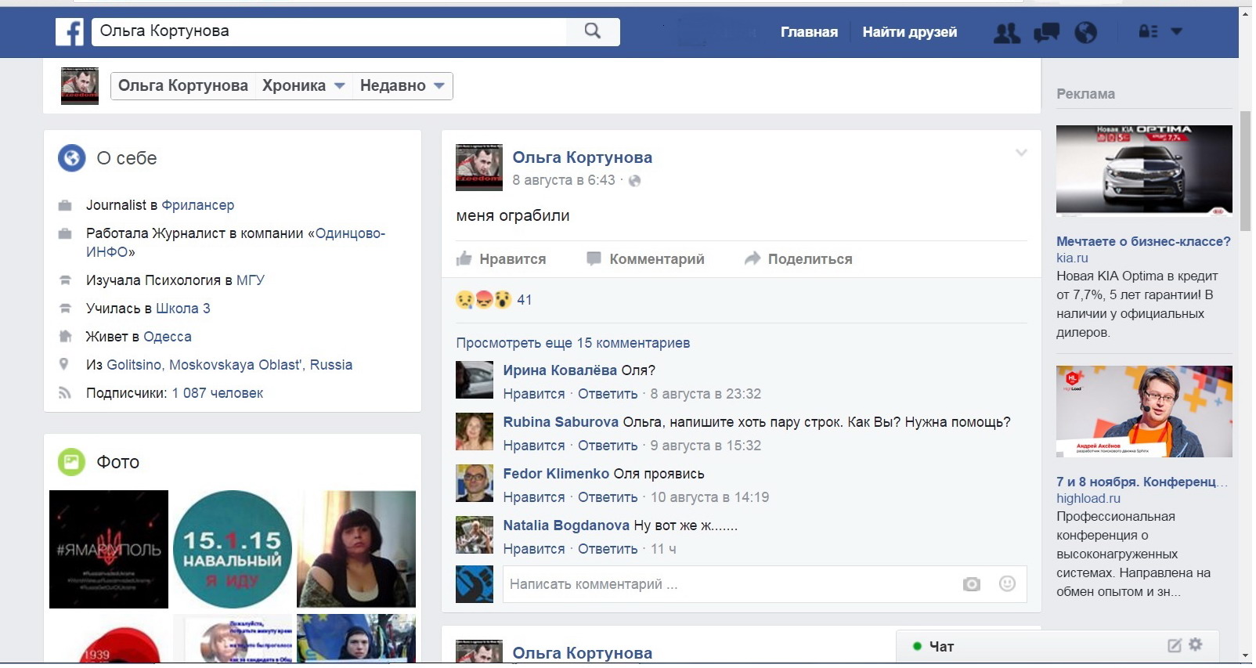
Task: Open Найти друзей in top navigation
Action: tap(909, 32)
